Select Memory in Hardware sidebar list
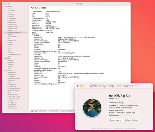 (x=10, y=34)
